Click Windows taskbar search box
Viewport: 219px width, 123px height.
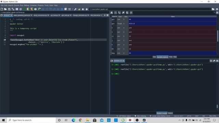pyautogui.click(x=31, y=120)
